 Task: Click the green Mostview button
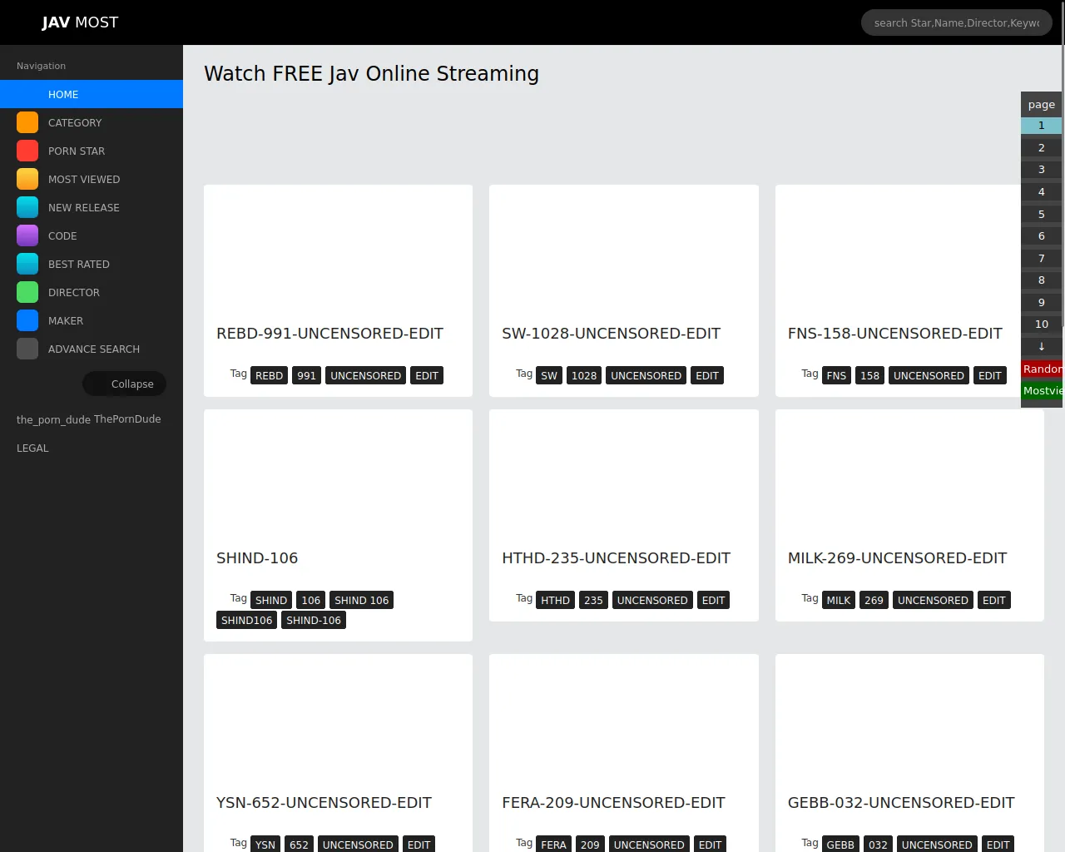tap(1042, 390)
